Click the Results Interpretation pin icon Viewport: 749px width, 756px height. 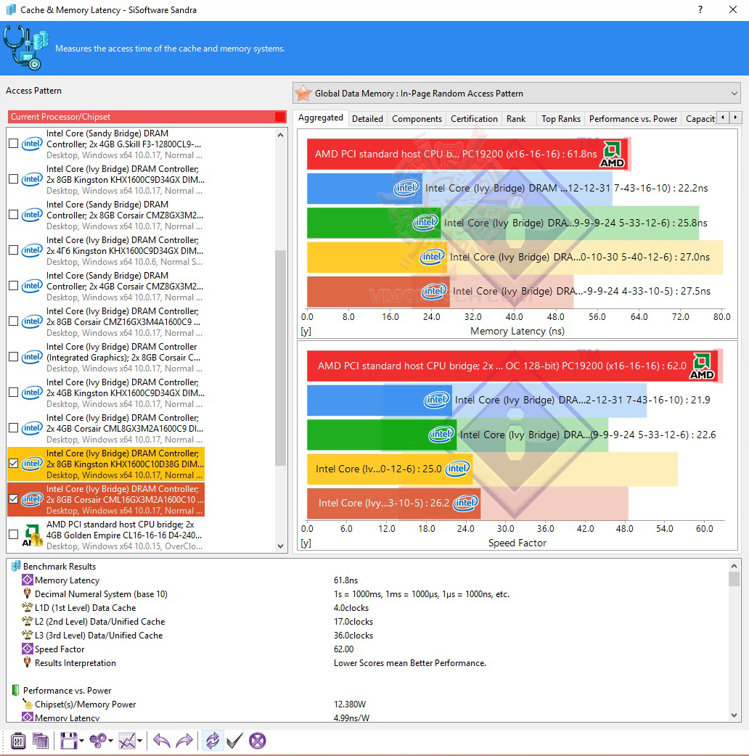28,662
